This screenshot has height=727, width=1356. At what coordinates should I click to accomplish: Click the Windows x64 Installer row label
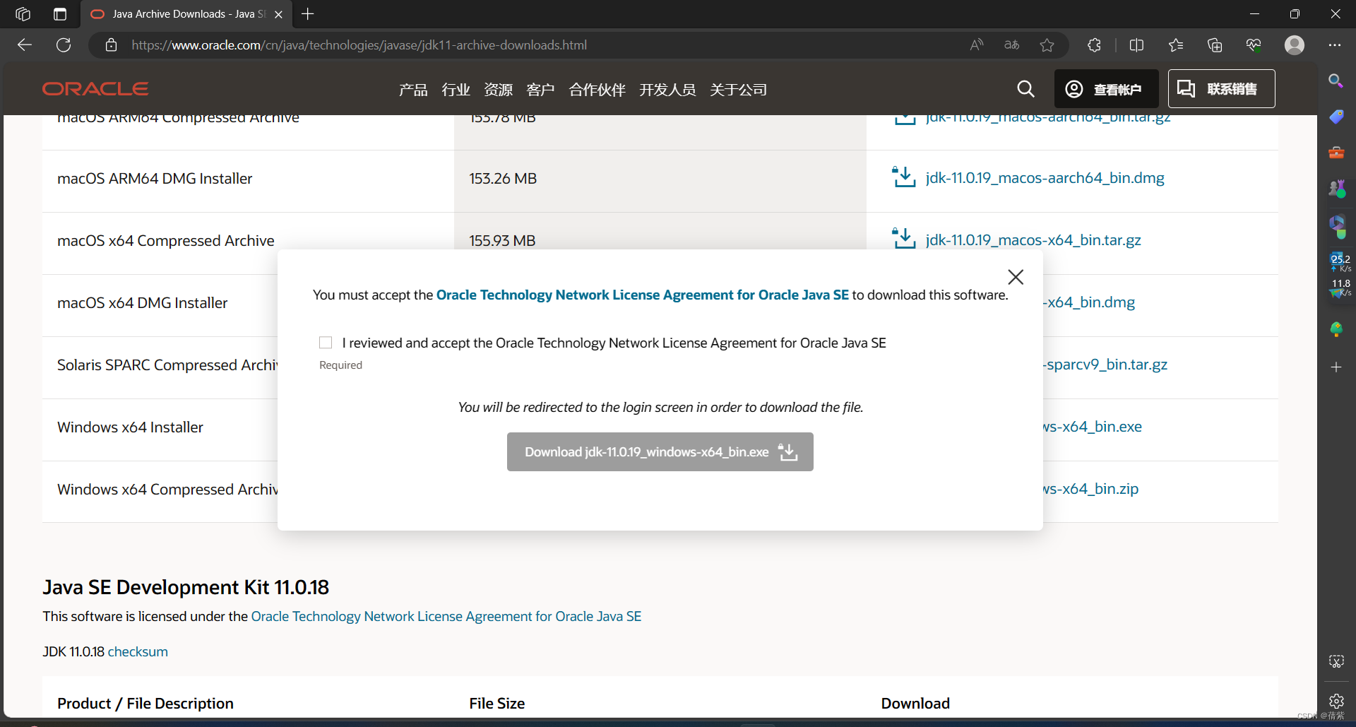(x=130, y=427)
